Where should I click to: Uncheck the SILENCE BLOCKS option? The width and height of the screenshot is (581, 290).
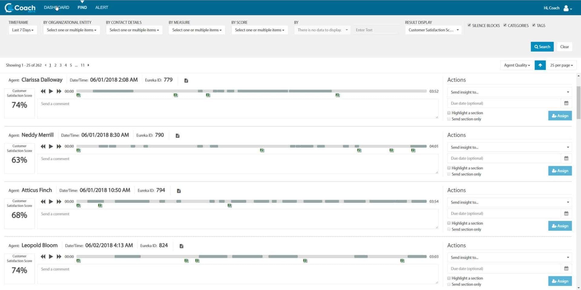tap(470, 25)
